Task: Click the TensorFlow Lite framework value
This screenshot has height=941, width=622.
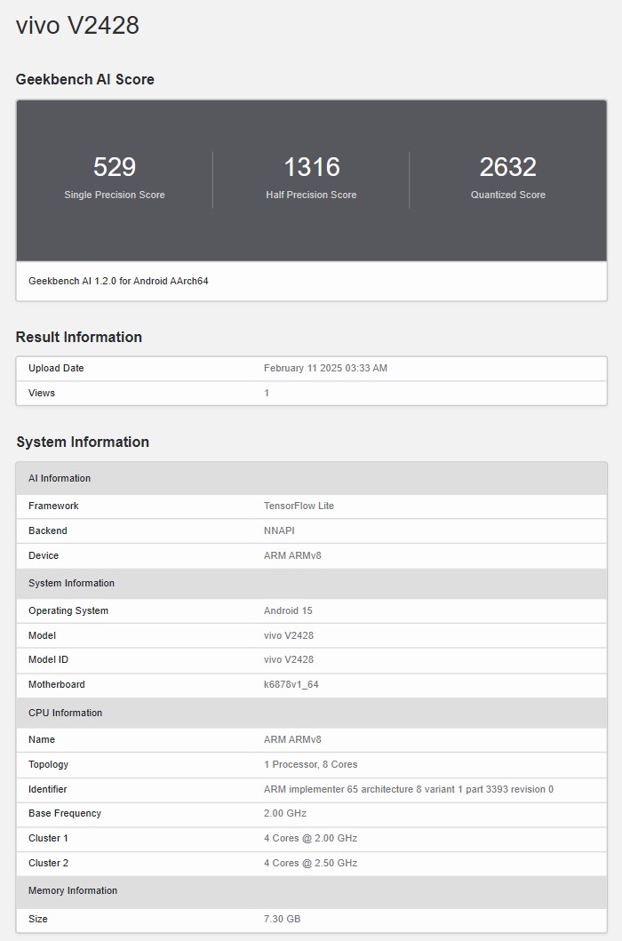Action: pyautogui.click(x=299, y=506)
